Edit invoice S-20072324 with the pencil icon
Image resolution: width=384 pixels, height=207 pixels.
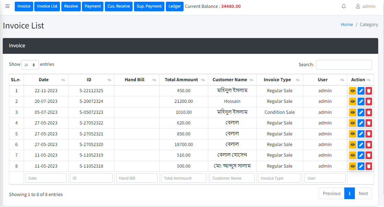[x=361, y=101]
